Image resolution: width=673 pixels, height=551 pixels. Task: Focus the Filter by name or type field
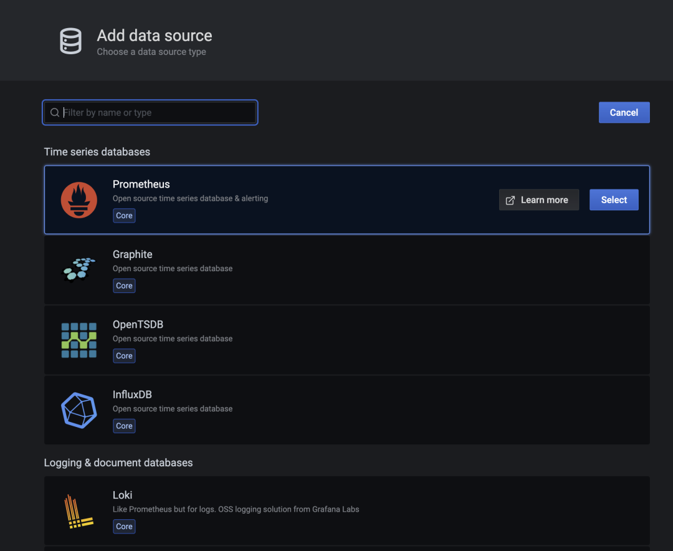click(150, 113)
